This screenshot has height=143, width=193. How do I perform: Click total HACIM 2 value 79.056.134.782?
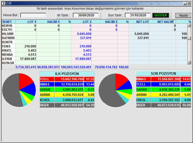(106, 67)
